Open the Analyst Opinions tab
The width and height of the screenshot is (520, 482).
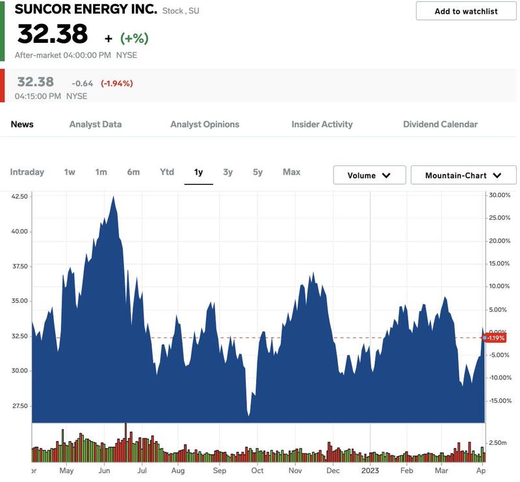205,124
